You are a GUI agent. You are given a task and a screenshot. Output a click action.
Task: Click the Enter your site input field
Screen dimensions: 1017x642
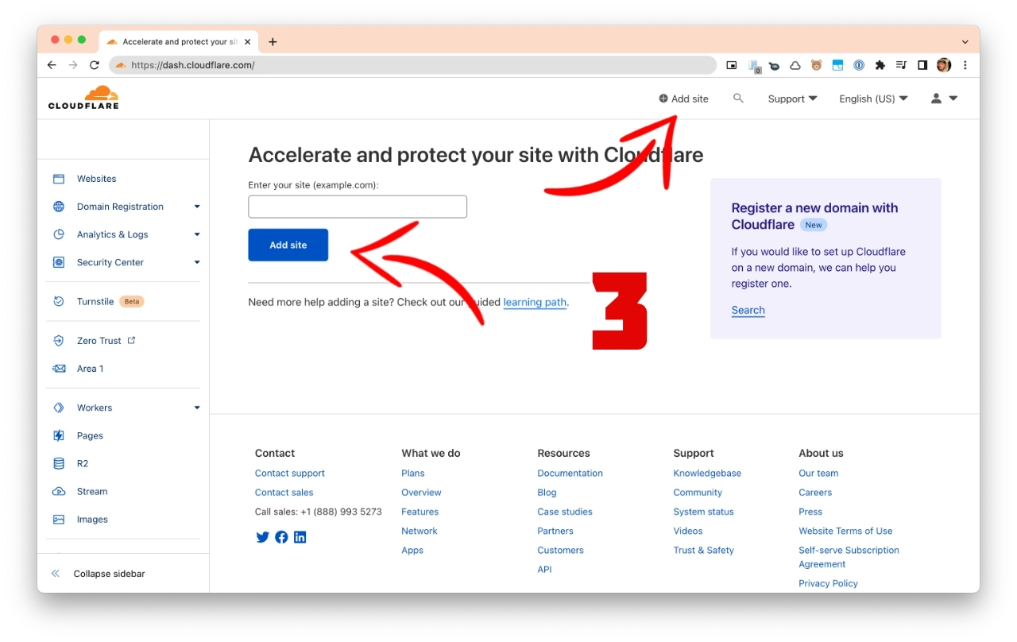358,207
